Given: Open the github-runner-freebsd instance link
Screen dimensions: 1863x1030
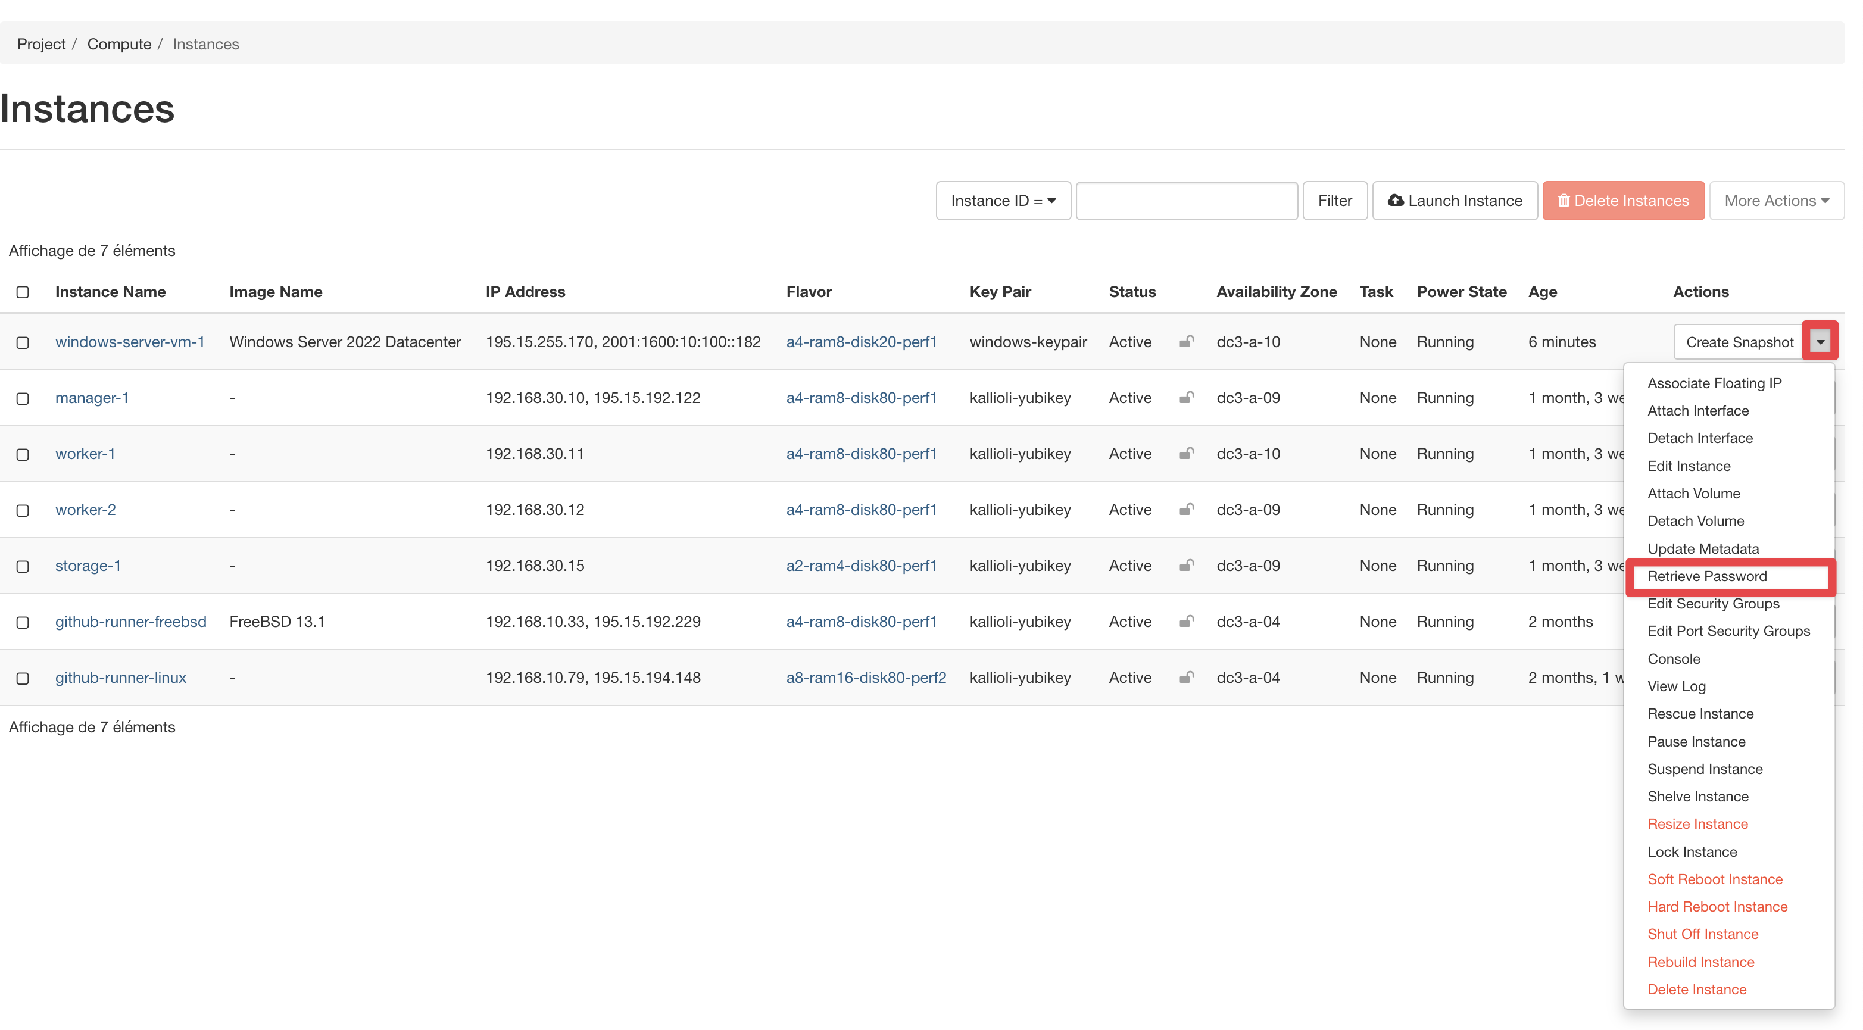Looking at the screenshot, I should pos(131,622).
